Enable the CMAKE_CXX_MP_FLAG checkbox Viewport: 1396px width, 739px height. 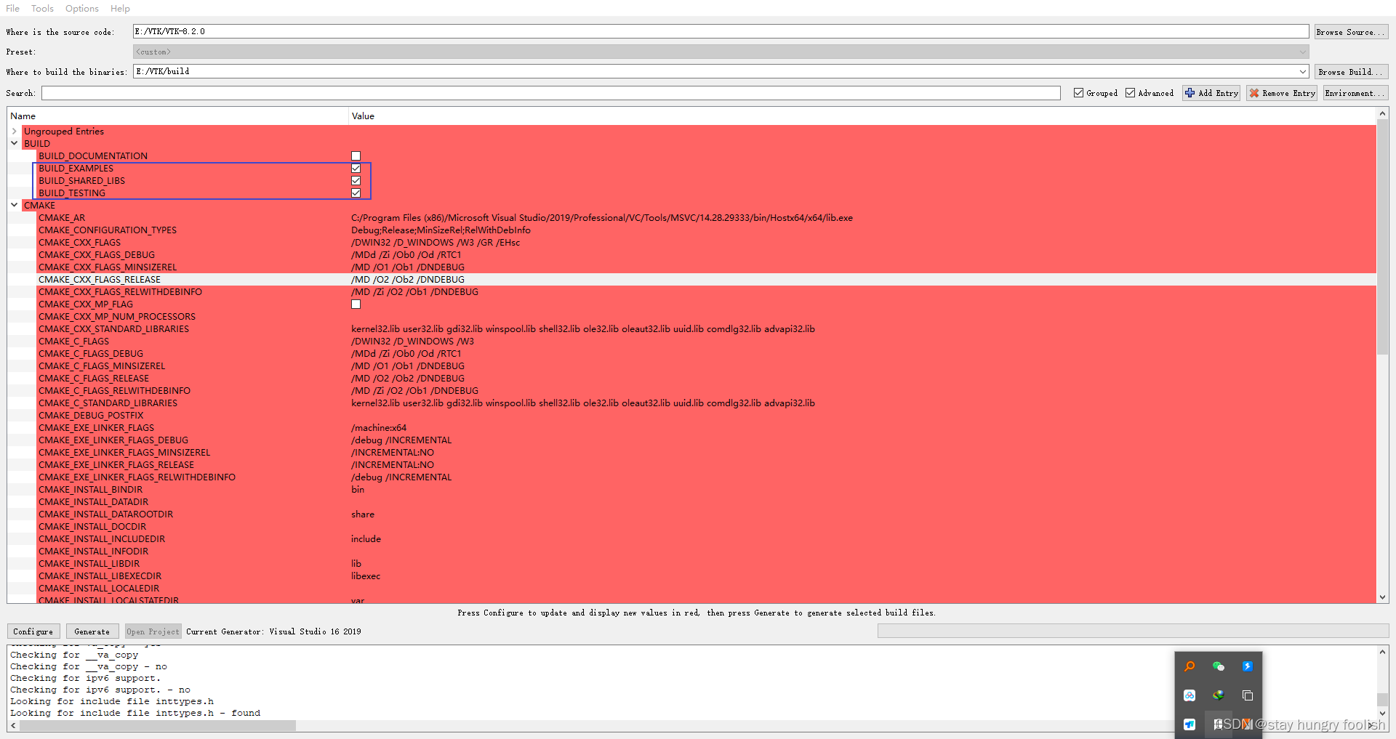(356, 304)
